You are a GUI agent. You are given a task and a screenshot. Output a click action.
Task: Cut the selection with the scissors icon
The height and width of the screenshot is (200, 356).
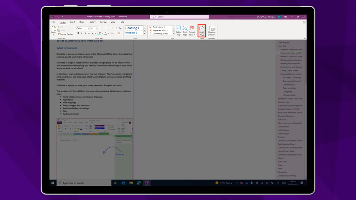click(x=59, y=27)
